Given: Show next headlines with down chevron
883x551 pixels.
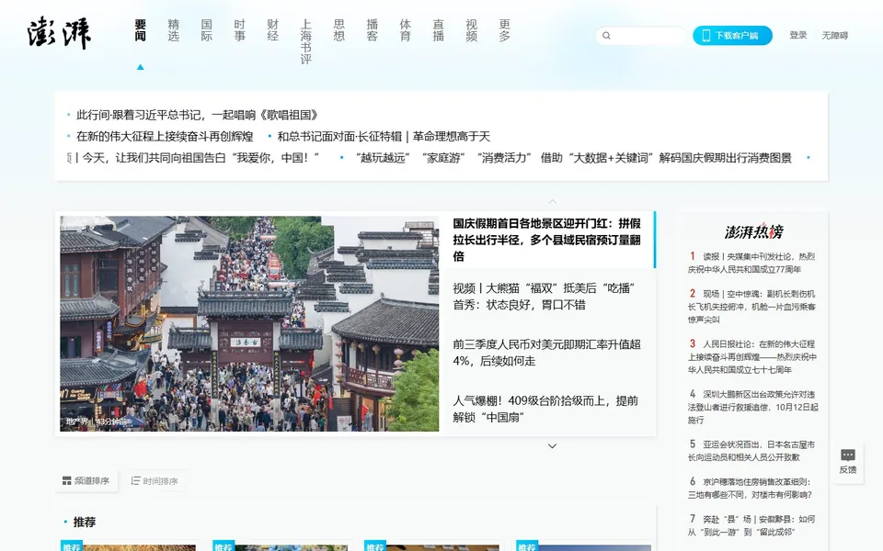Looking at the screenshot, I should [x=553, y=446].
